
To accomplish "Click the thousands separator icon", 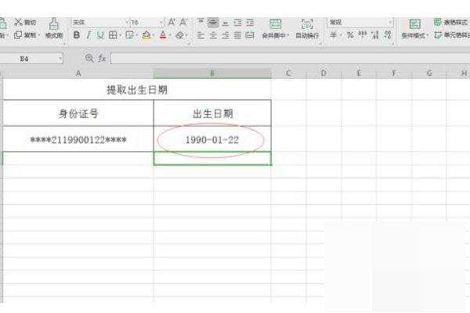I will (x=363, y=35).
